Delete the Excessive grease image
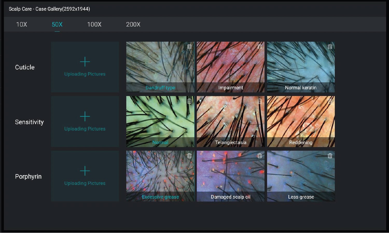The width and height of the screenshot is (389, 233). 189,156
